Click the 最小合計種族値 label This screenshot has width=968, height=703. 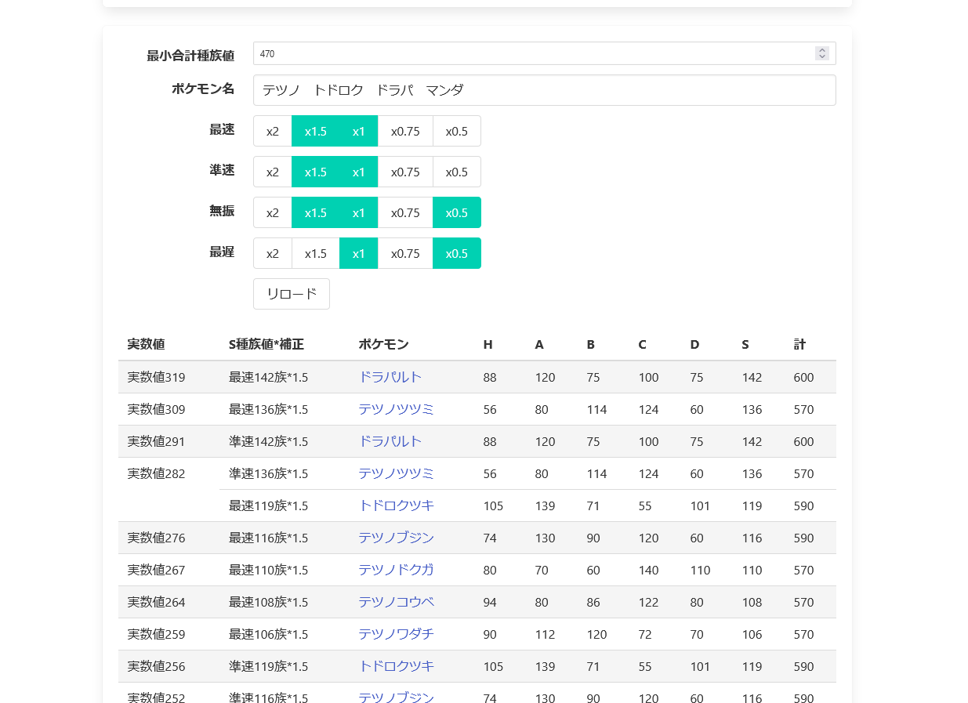190,56
